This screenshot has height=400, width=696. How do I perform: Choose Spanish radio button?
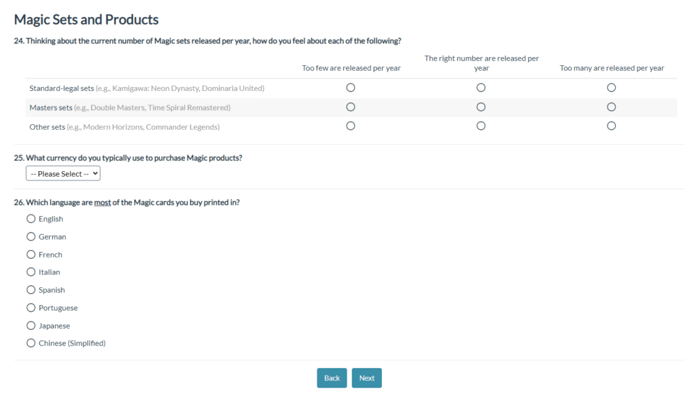tap(31, 290)
